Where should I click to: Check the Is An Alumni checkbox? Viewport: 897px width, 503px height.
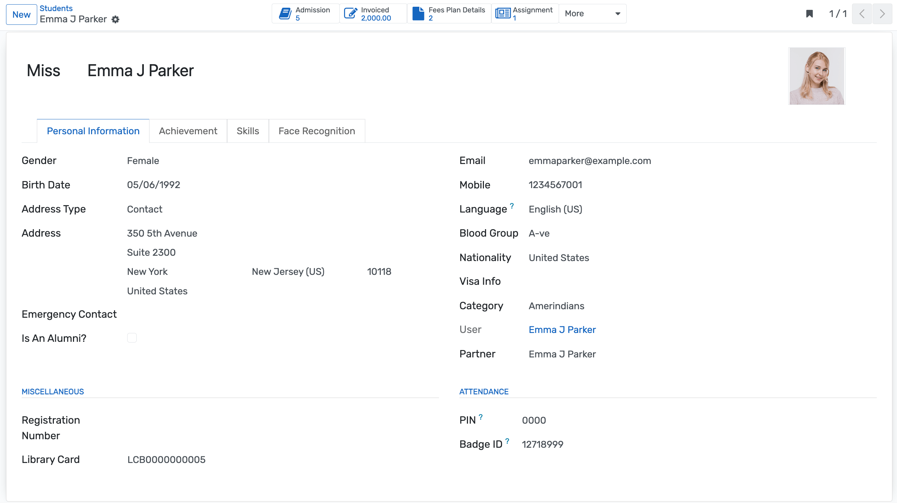[132, 338]
